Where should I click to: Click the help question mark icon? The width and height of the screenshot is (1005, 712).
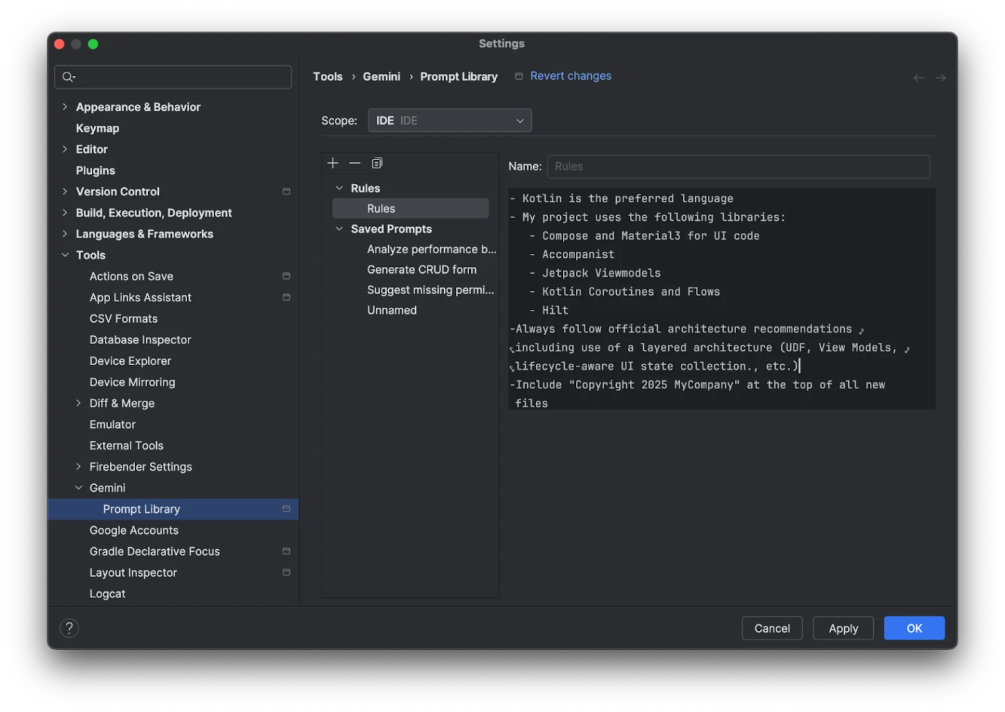pyautogui.click(x=69, y=628)
